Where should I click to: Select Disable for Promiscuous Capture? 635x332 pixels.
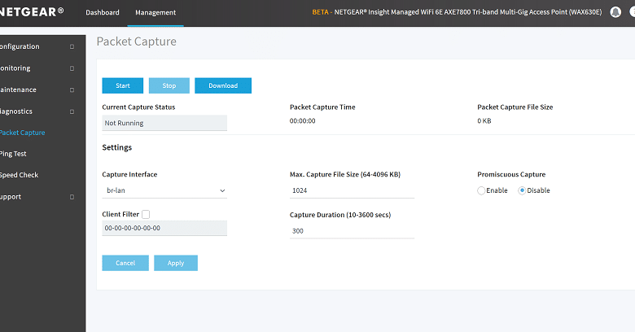(522, 190)
